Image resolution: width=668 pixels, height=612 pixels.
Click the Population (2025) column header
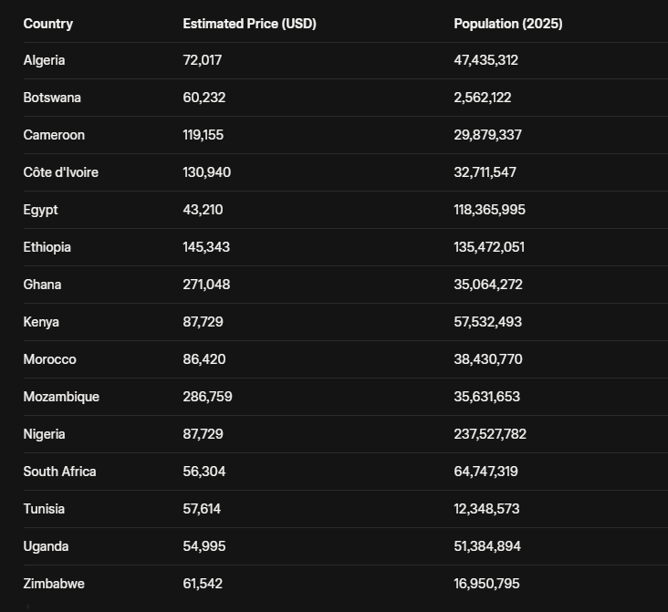tap(507, 24)
